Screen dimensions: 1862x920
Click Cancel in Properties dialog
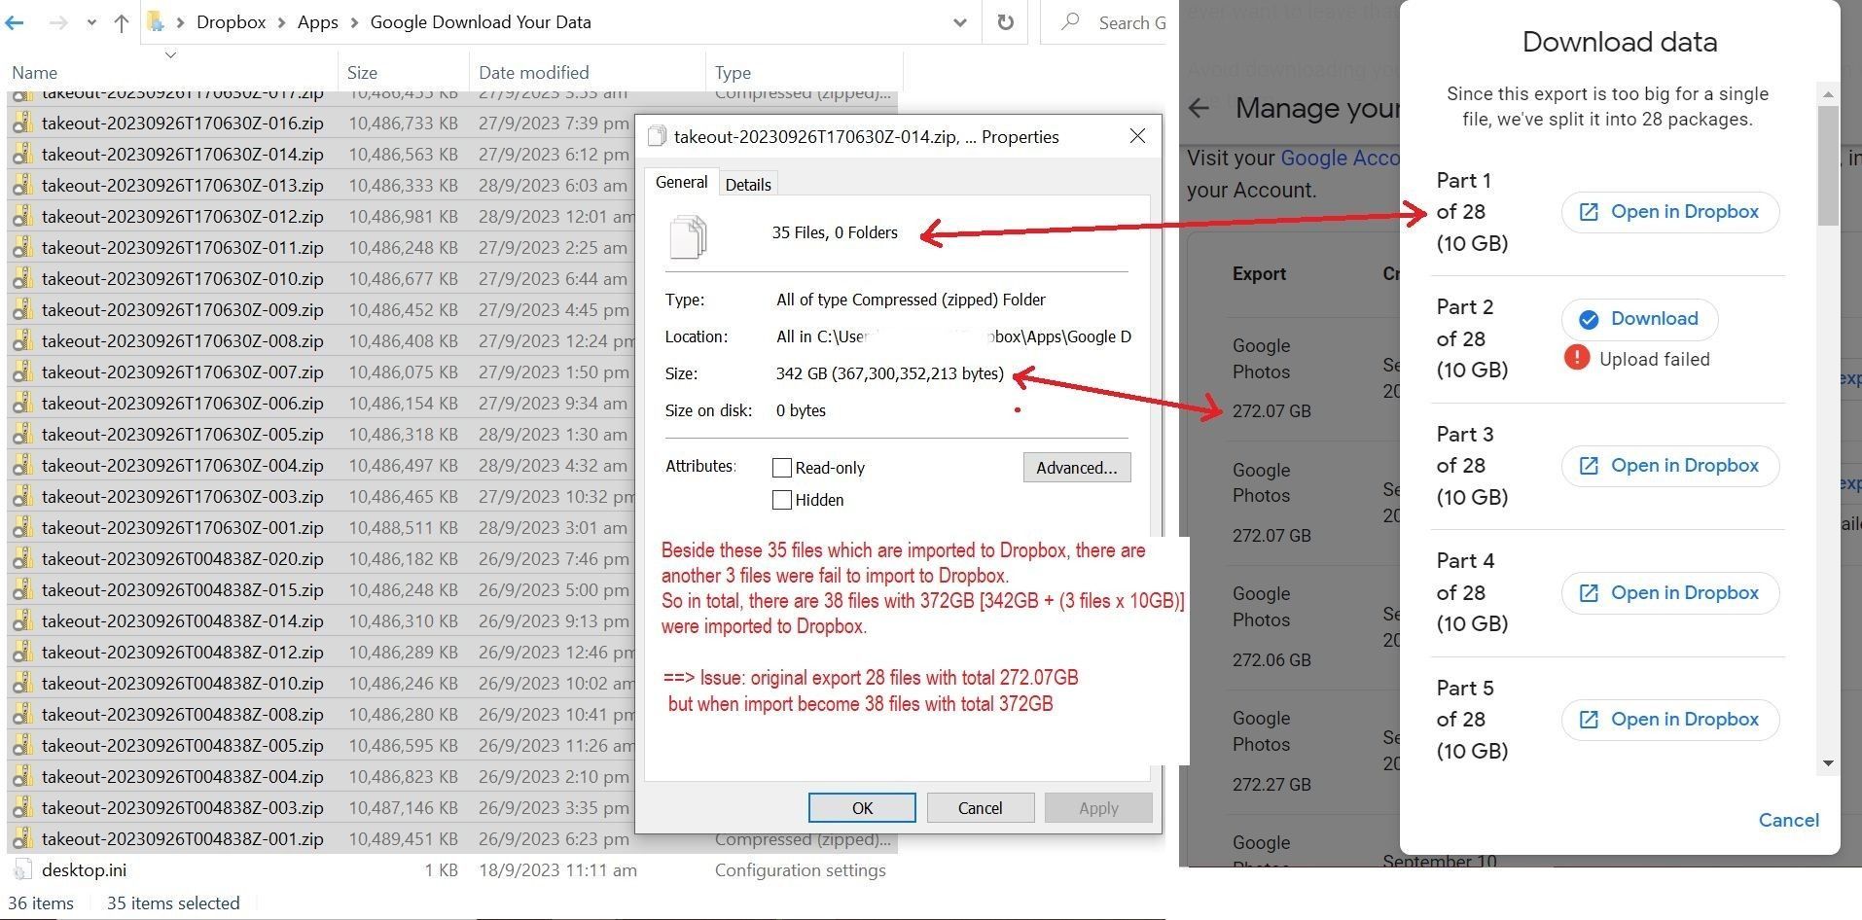pos(980,808)
